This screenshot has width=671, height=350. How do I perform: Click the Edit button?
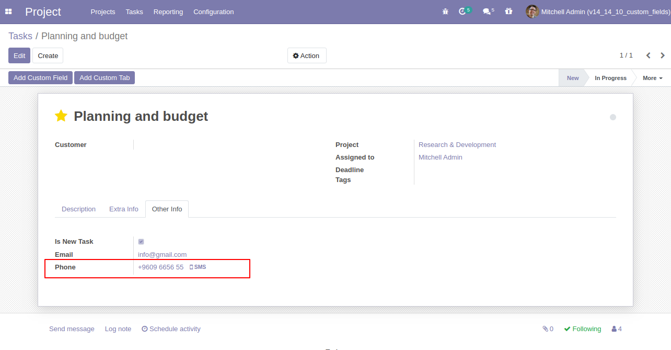tap(19, 55)
